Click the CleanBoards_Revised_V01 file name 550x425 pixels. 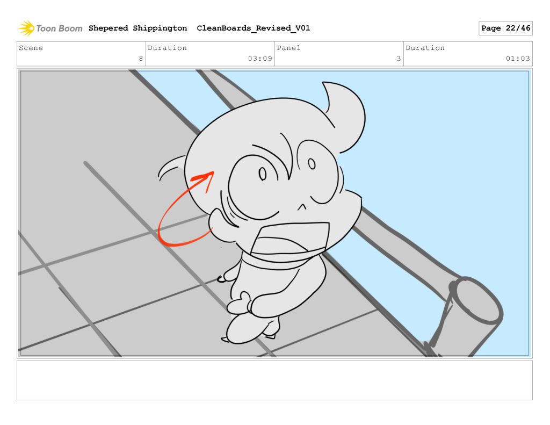pyautogui.click(x=253, y=28)
